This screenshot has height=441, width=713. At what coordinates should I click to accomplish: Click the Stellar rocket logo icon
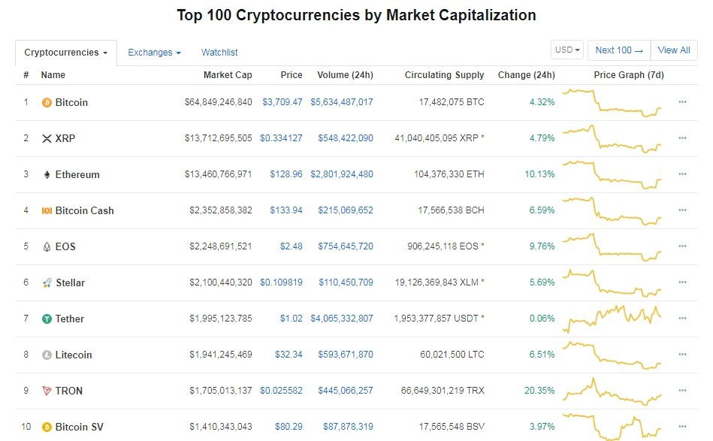(x=47, y=282)
